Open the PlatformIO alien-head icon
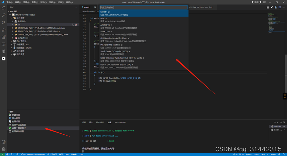 click(3, 51)
